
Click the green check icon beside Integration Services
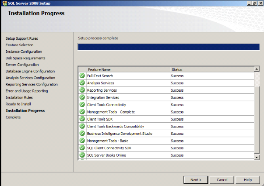pyautogui.click(x=82, y=97)
